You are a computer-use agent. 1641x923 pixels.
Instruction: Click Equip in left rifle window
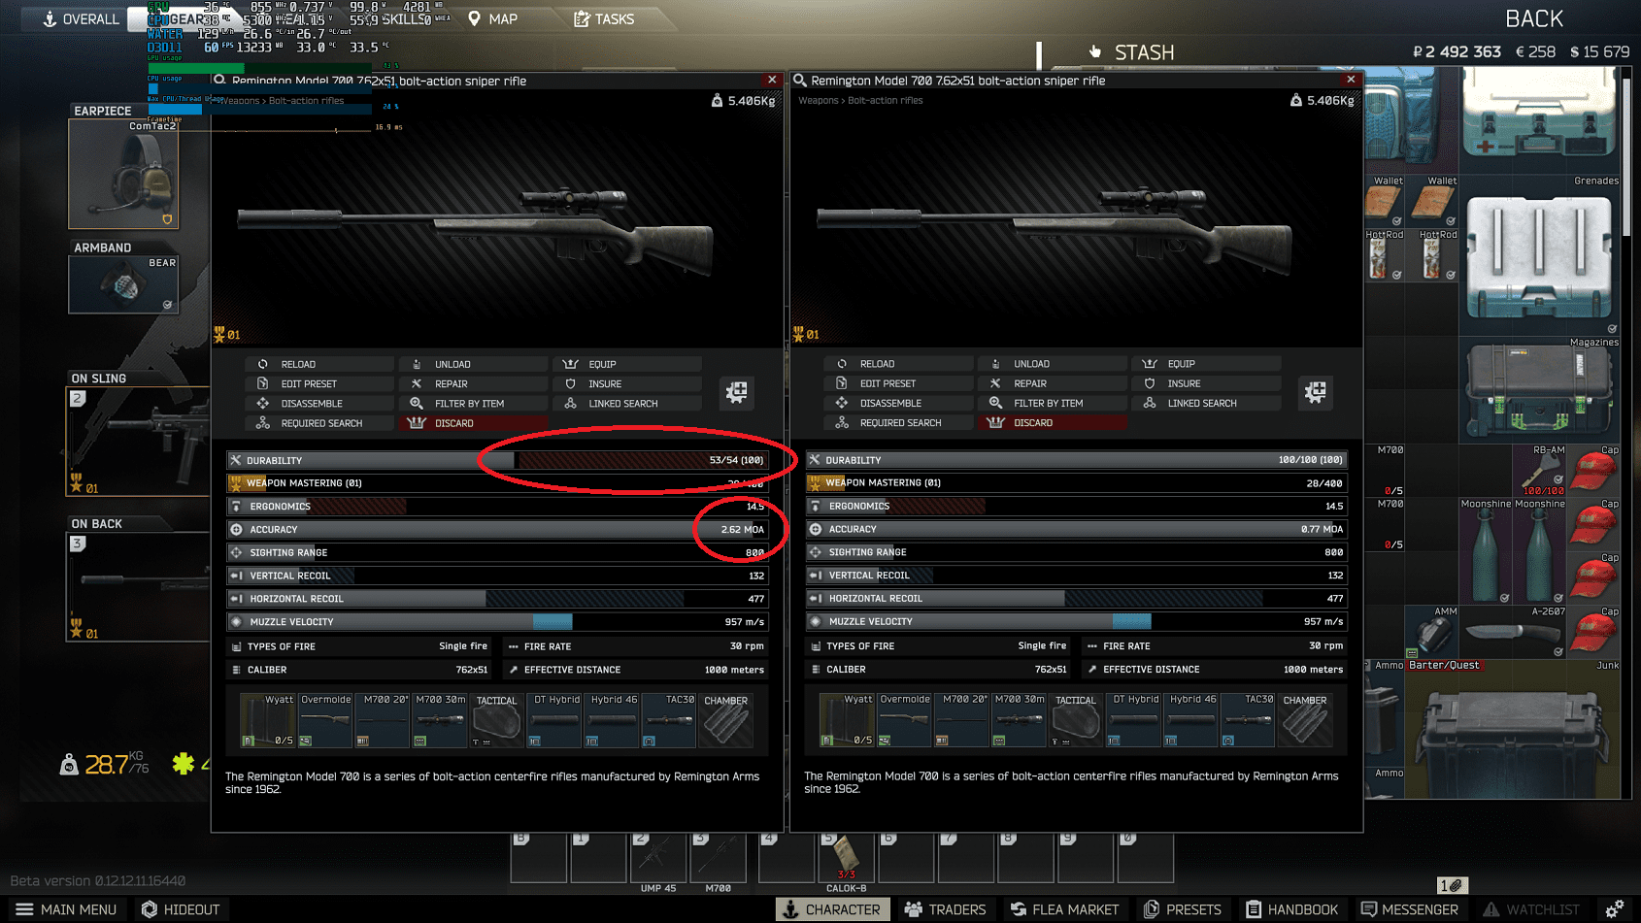click(x=627, y=364)
